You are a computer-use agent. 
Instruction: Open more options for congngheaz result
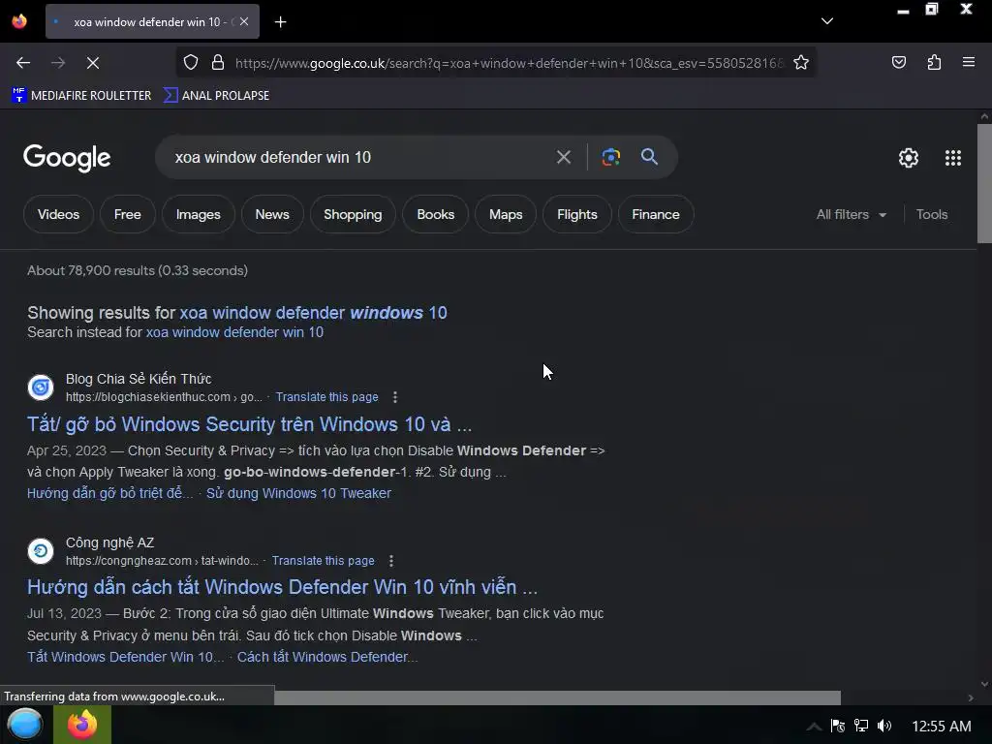click(x=391, y=561)
